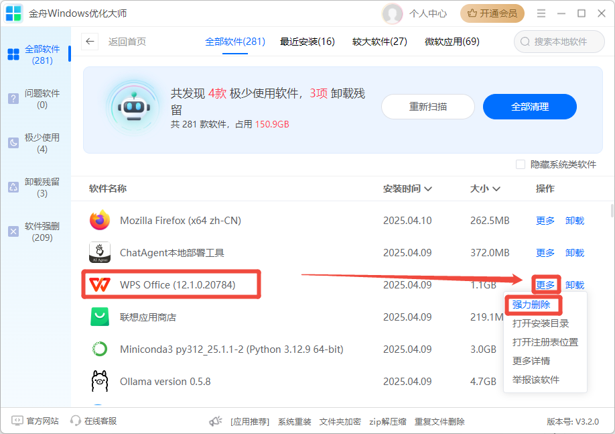Click the 150.9GB total usage value
Screen dimensions: 615x434
tap(272, 125)
